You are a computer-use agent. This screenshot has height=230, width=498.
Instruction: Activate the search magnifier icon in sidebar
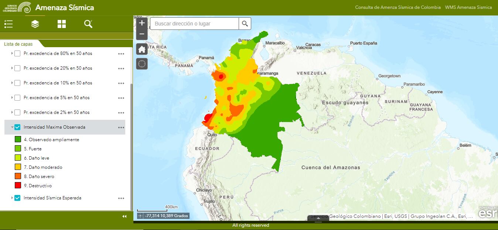click(x=88, y=24)
